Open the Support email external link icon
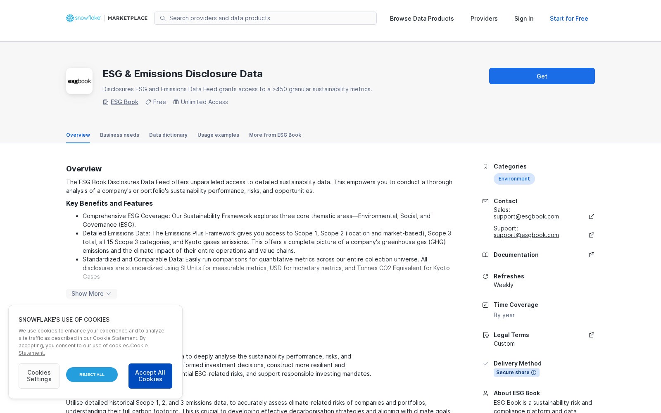 click(x=592, y=235)
